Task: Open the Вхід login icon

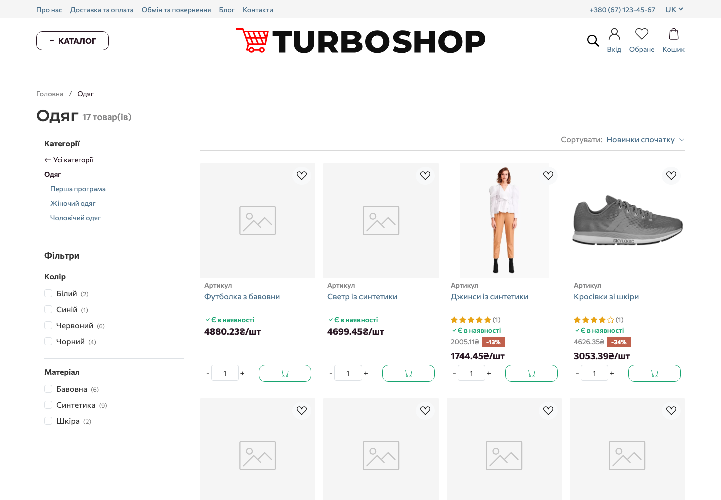Action: coord(614,40)
